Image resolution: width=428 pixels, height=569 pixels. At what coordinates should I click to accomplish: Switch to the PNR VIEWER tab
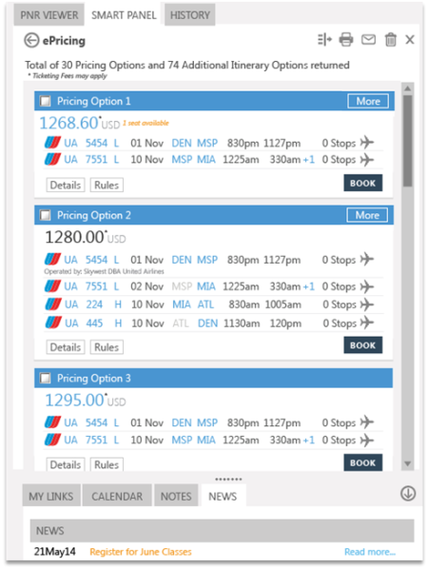pyautogui.click(x=49, y=15)
